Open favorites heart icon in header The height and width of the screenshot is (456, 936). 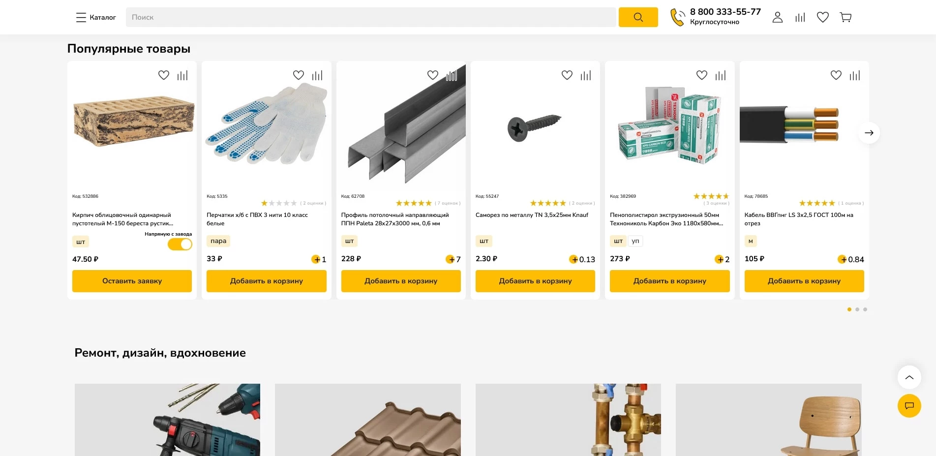click(823, 17)
